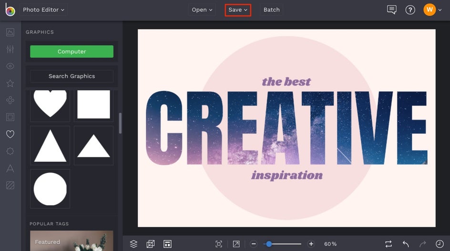
Task: Select the 'inspiration' text on canvas
Action: (287, 175)
